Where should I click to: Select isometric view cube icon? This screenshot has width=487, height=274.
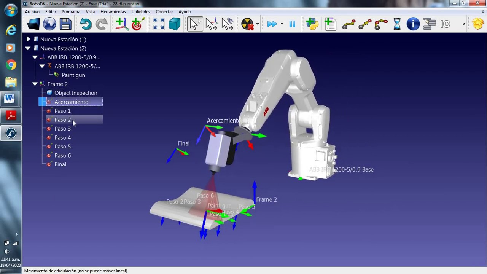[x=174, y=24]
